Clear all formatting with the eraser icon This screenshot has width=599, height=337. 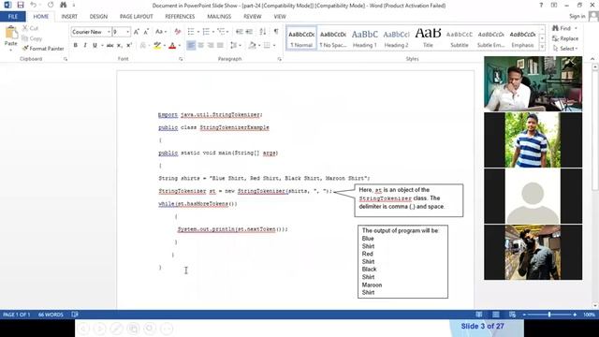coord(177,32)
